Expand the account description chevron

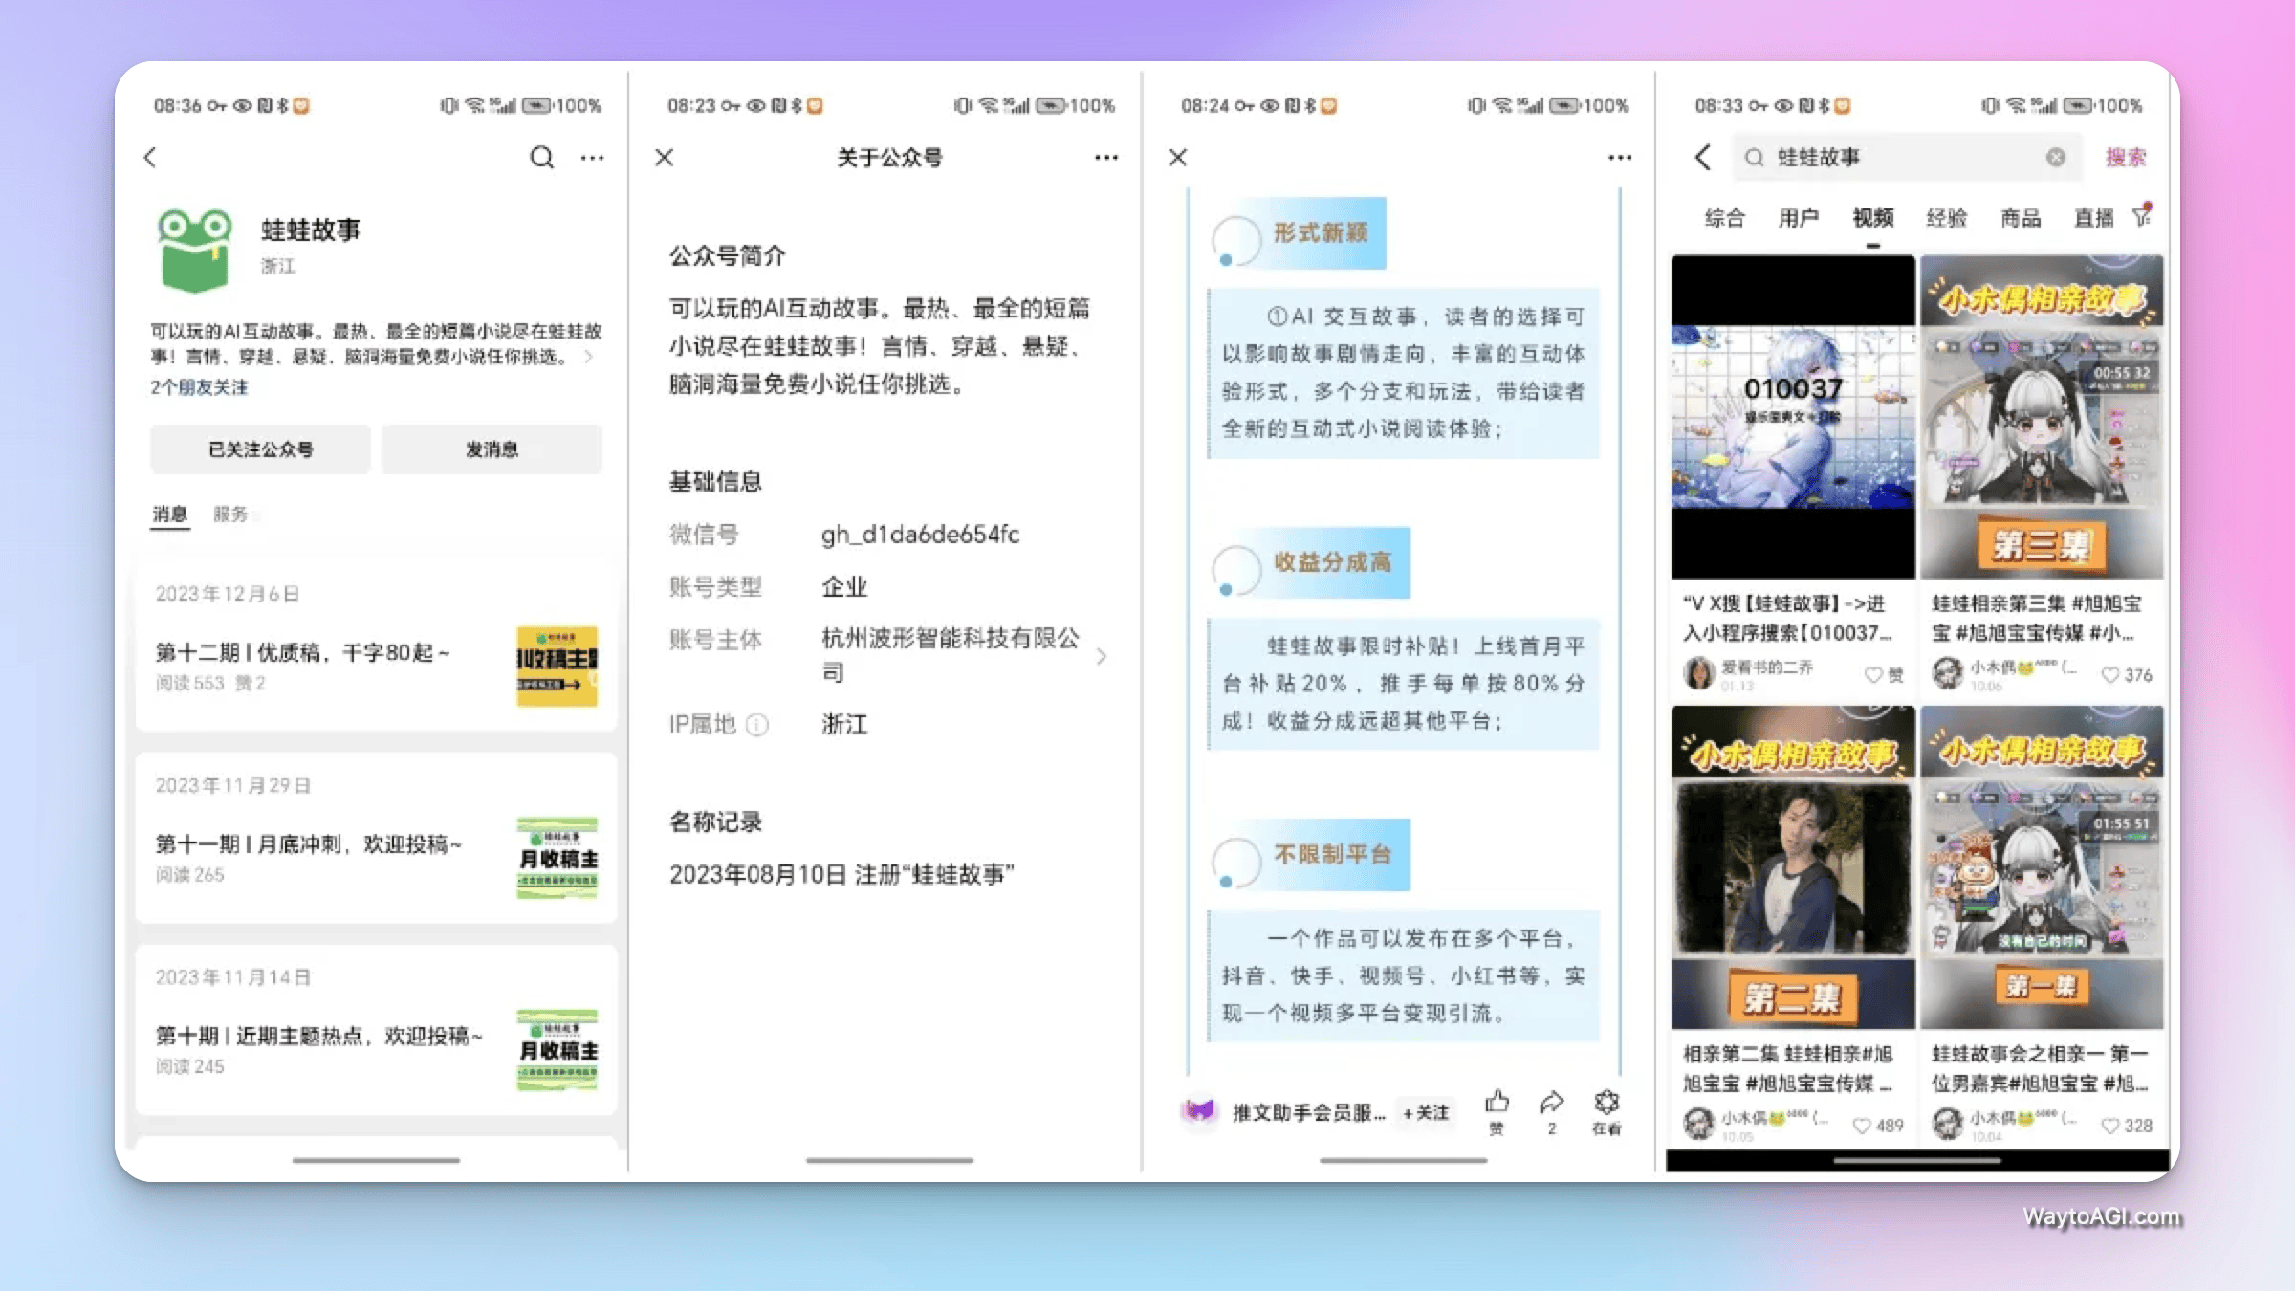[589, 357]
